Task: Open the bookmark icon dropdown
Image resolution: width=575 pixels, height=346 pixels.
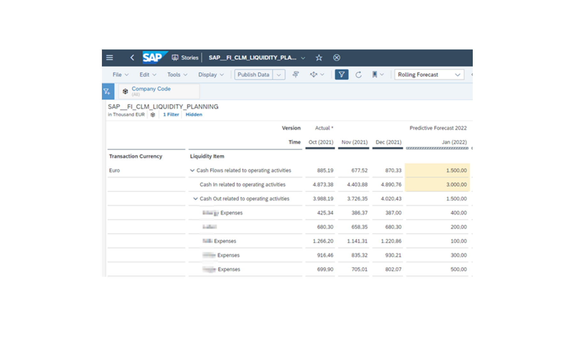Action: tap(378, 75)
